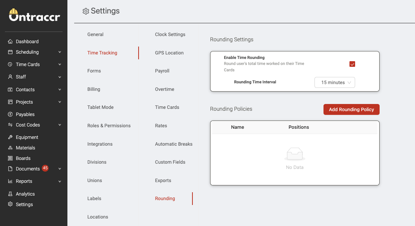The height and width of the screenshot is (226, 415).
Task: Click the Equipment wrench icon
Action: click(x=10, y=137)
